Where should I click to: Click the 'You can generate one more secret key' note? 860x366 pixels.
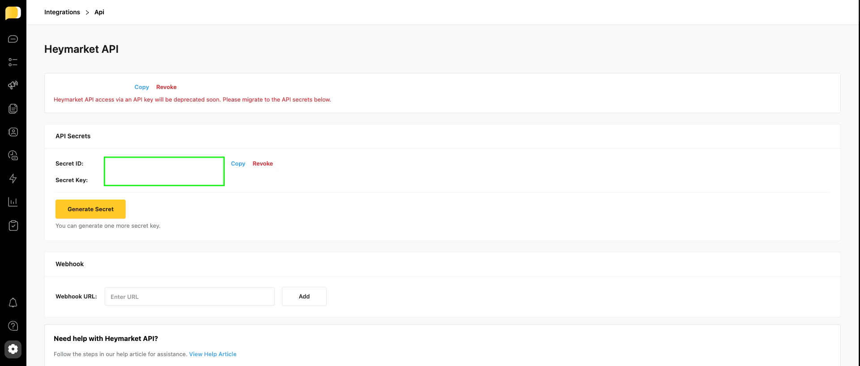[108, 226]
